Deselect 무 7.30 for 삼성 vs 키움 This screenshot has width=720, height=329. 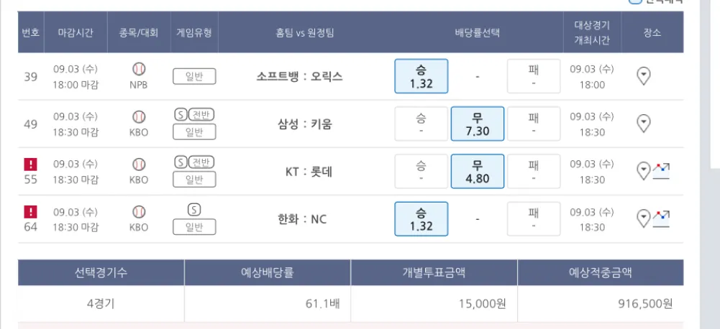[477, 124]
